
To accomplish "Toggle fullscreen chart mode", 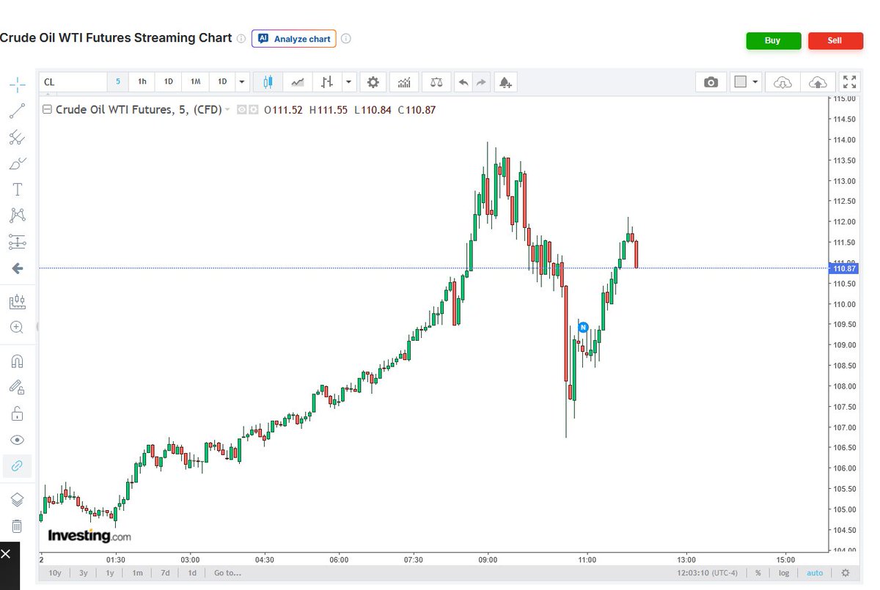I will 851,82.
